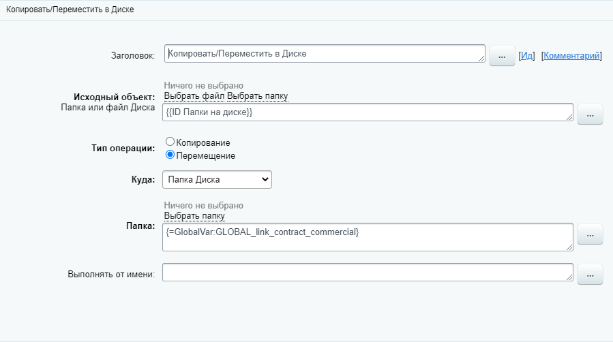Select the Копирование operation type
Image resolution: width=613 pixels, height=342 pixels.
pos(170,142)
